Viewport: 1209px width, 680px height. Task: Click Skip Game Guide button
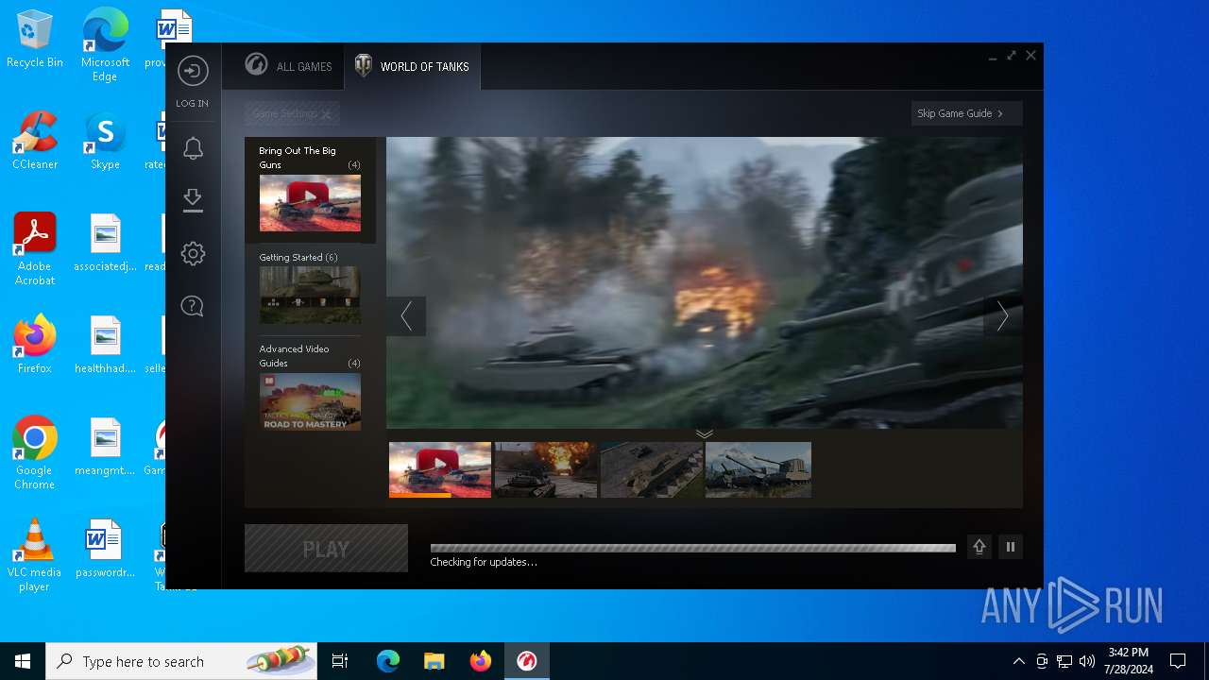tap(966, 113)
